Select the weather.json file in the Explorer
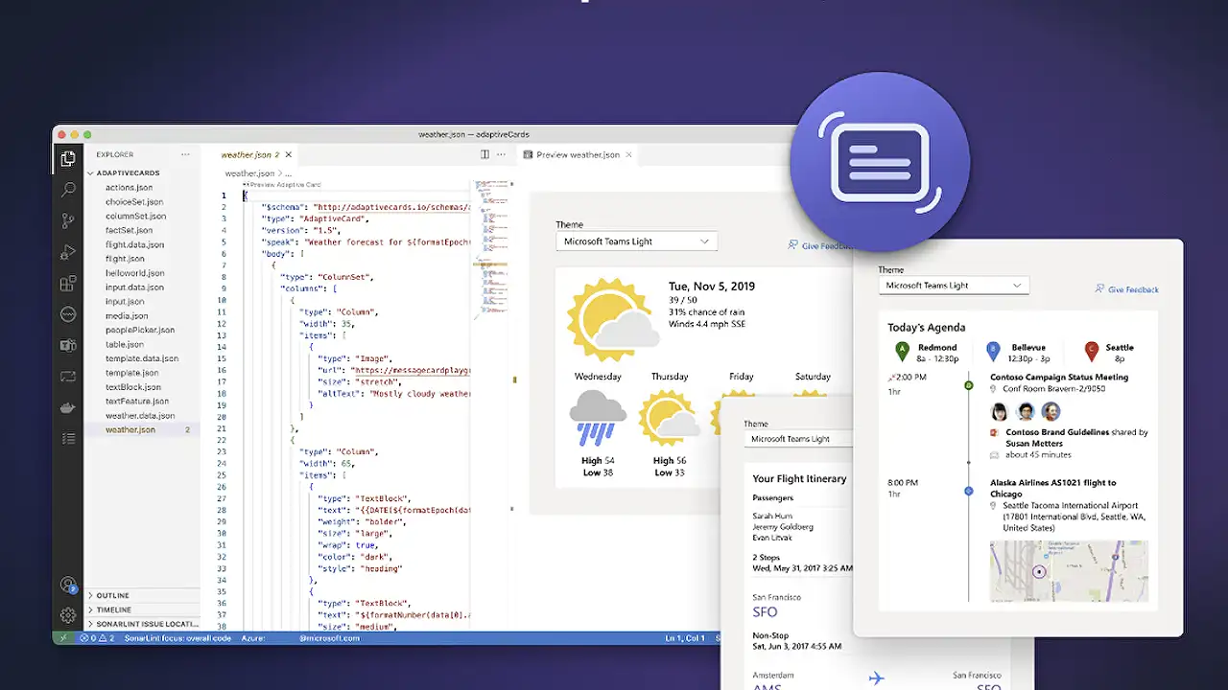Image resolution: width=1228 pixels, height=690 pixels. coord(130,430)
